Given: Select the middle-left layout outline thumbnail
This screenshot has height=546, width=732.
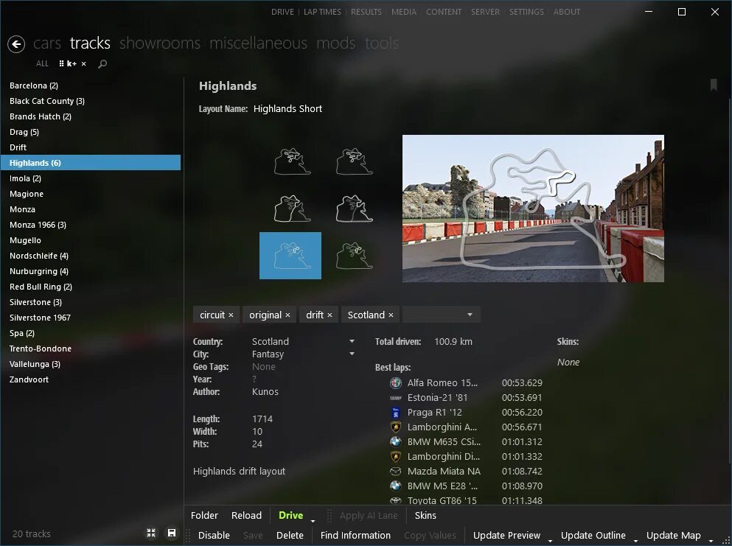Looking at the screenshot, I should tap(292, 209).
